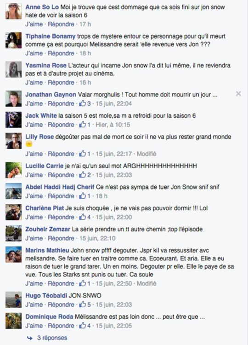Open Anne So Lo's profile picture

click(14, 11)
